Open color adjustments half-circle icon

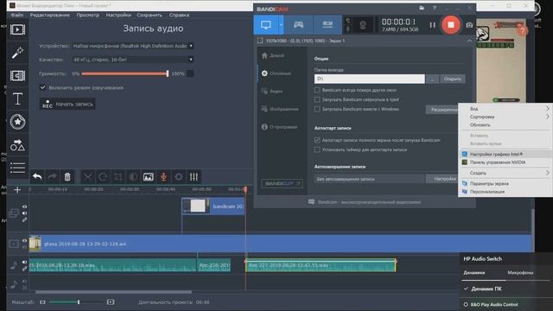coord(133,176)
